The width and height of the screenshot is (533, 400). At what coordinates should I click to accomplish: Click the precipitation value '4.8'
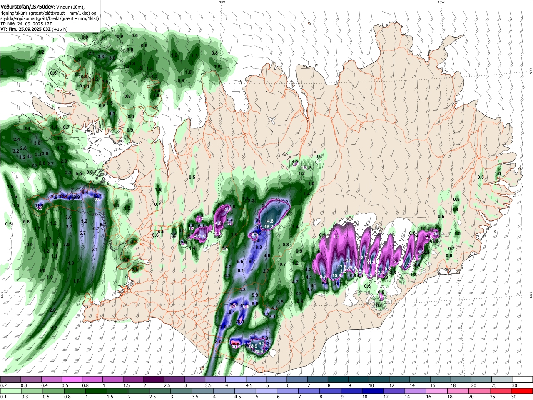(x=242, y=290)
